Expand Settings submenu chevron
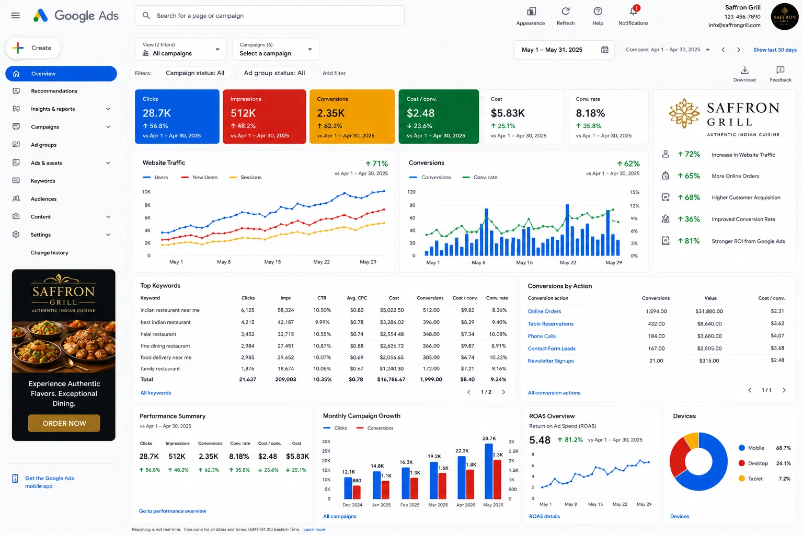Image resolution: width=803 pixels, height=535 pixels. coord(108,235)
